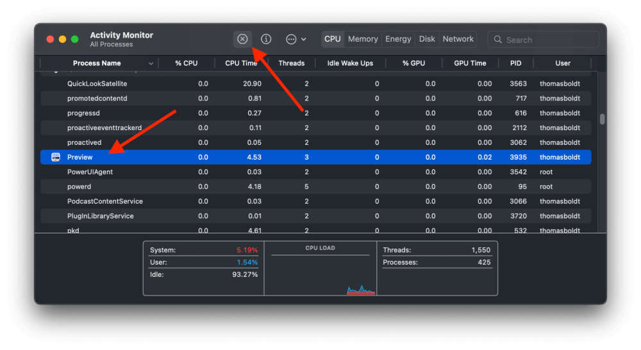
Task: Sort by CPU Time column header
Action: click(241, 63)
